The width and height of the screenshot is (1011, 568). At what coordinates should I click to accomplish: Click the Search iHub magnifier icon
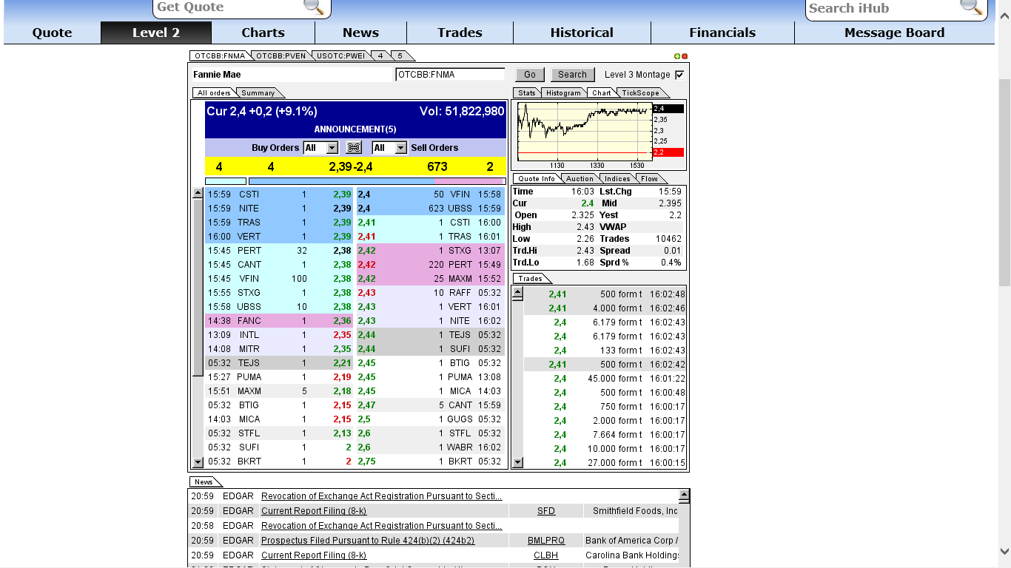coord(971,7)
